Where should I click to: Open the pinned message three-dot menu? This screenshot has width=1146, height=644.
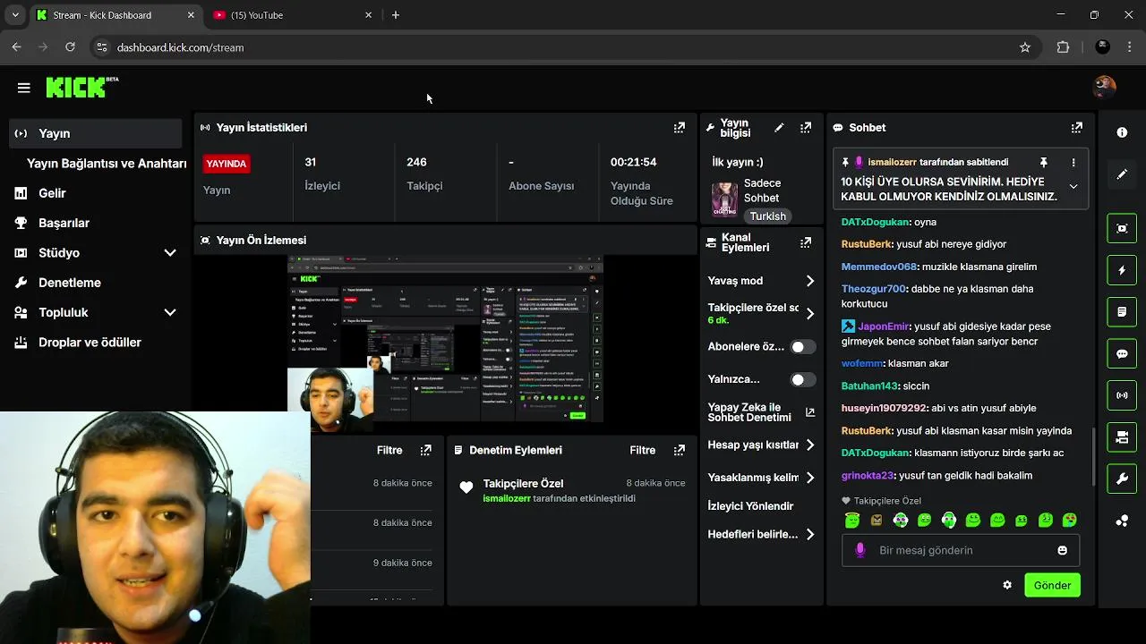[x=1073, y=163]
